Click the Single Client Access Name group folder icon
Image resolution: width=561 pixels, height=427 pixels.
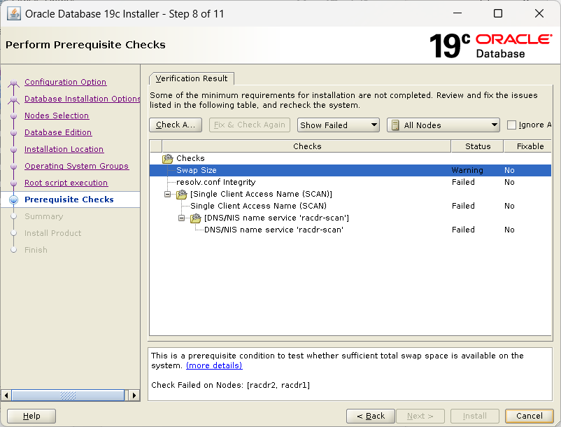pyautogui.click(x=181, y=194)
